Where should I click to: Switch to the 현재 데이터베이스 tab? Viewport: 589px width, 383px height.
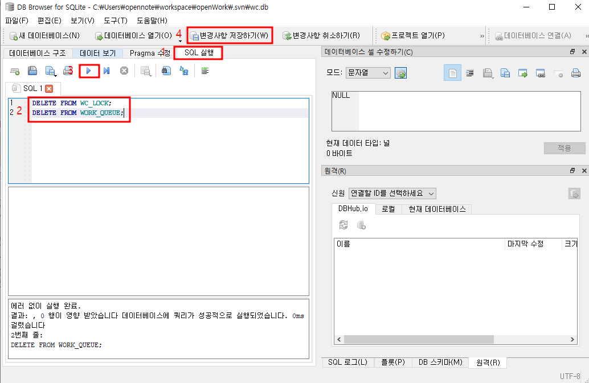point(437,209)
